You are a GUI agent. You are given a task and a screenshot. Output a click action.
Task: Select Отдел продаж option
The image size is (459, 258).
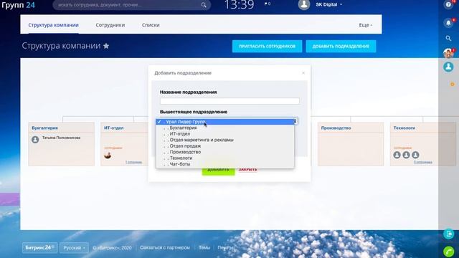point(224,146)
